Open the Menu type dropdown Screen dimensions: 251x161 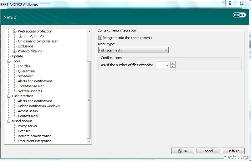point(133,50)
